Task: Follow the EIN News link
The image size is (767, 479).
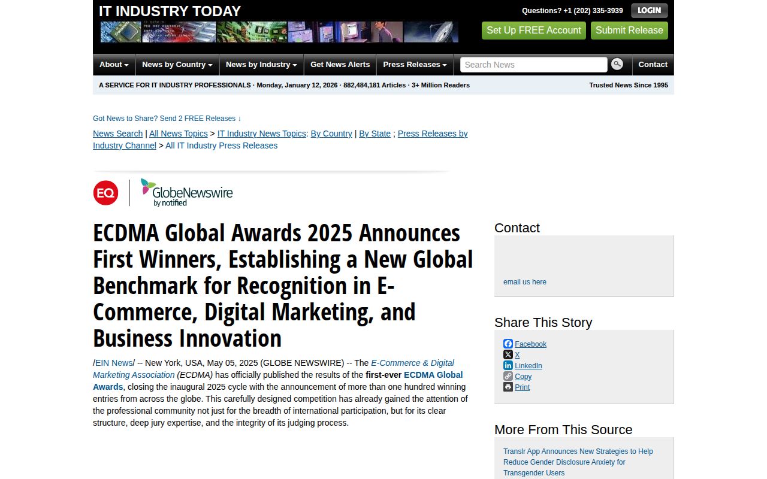Action: coord(113,362)
